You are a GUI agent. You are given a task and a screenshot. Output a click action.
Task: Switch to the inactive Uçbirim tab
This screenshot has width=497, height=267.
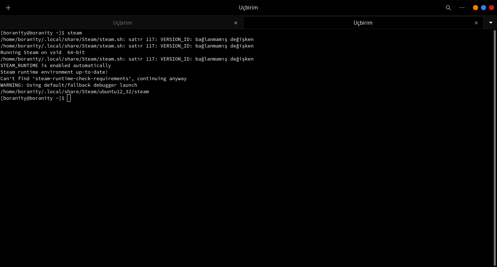coord(122,22)
